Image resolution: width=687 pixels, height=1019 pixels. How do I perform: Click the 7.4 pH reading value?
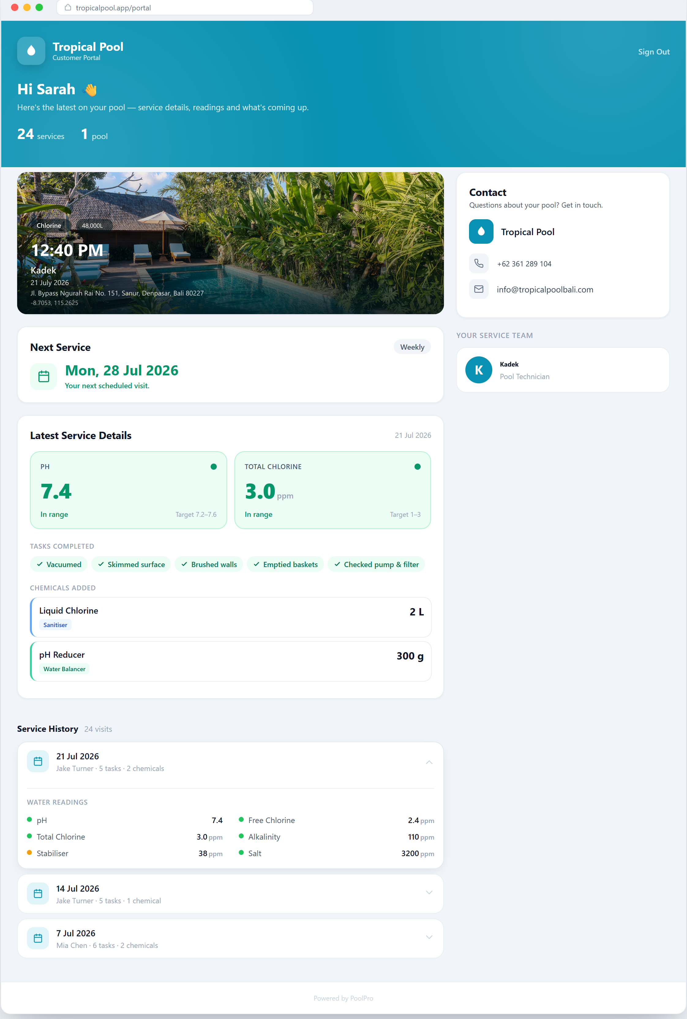56,491
